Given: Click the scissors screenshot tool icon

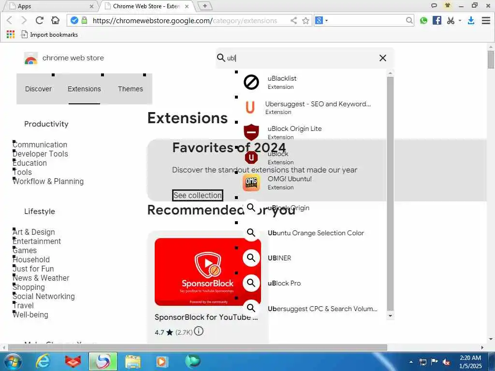Looking at the screenshot, I should [451, 20].
